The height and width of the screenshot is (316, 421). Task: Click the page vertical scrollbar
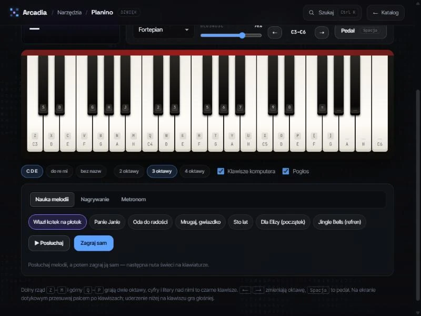pos(417,196)
